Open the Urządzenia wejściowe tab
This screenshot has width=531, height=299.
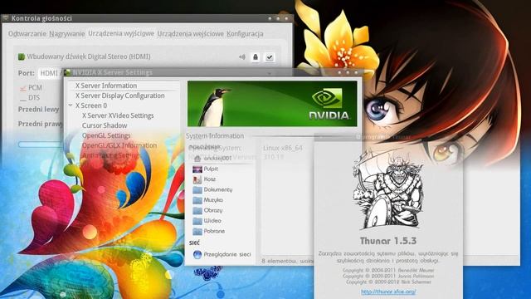pyautogui.click(x=190, y=33)
